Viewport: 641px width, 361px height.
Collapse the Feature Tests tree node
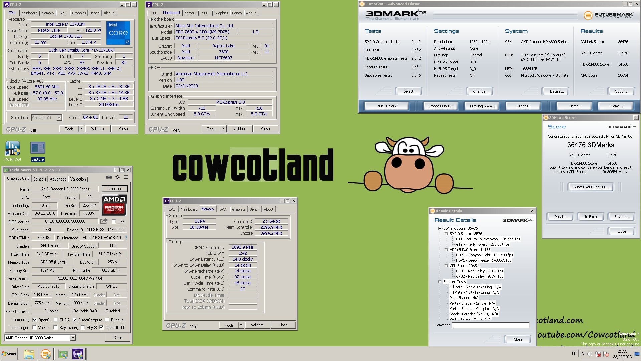440,282
